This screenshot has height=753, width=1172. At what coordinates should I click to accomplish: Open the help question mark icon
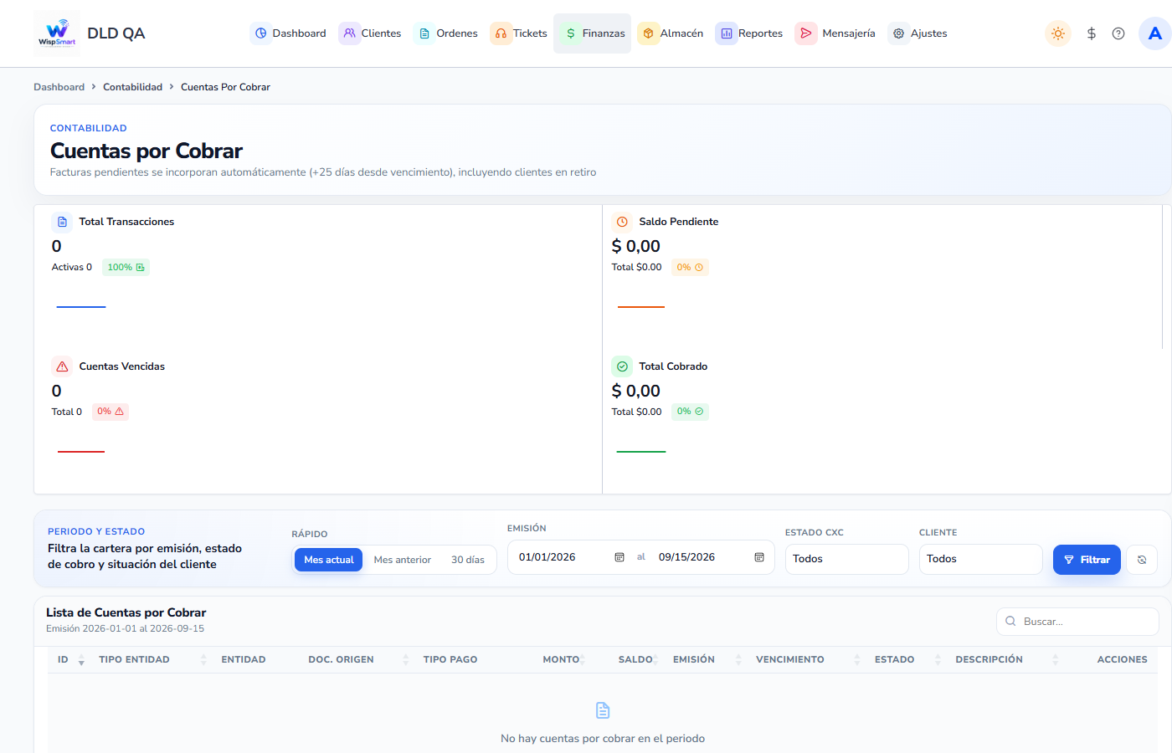click(1118, 33)
